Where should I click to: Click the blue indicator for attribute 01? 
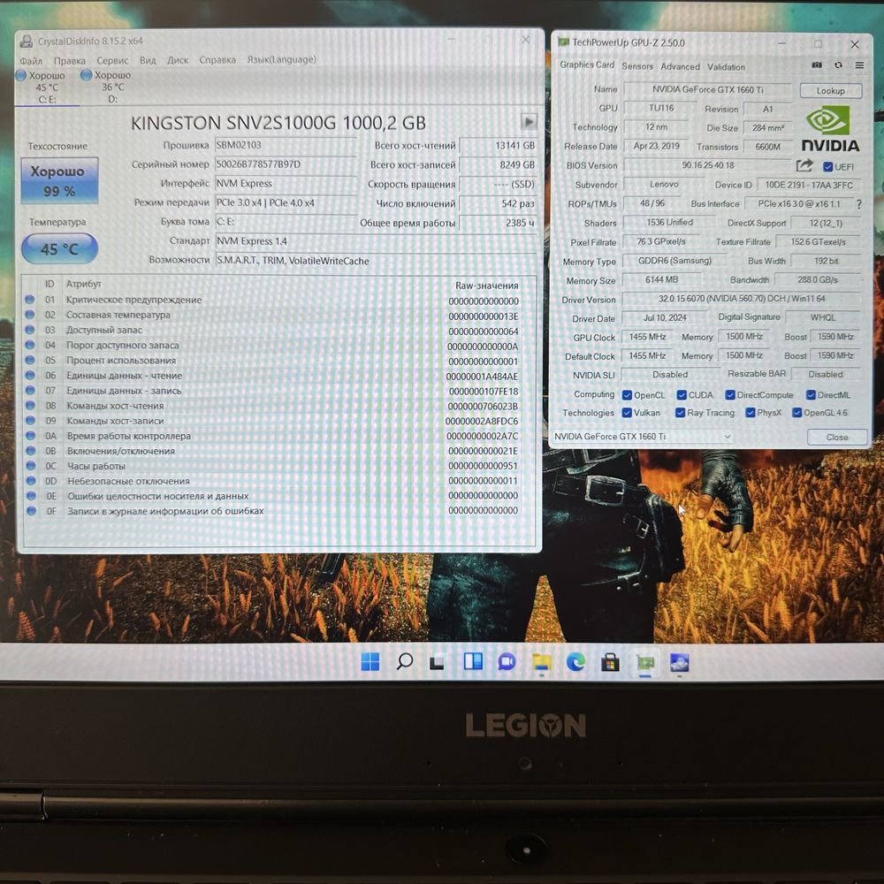29,300
